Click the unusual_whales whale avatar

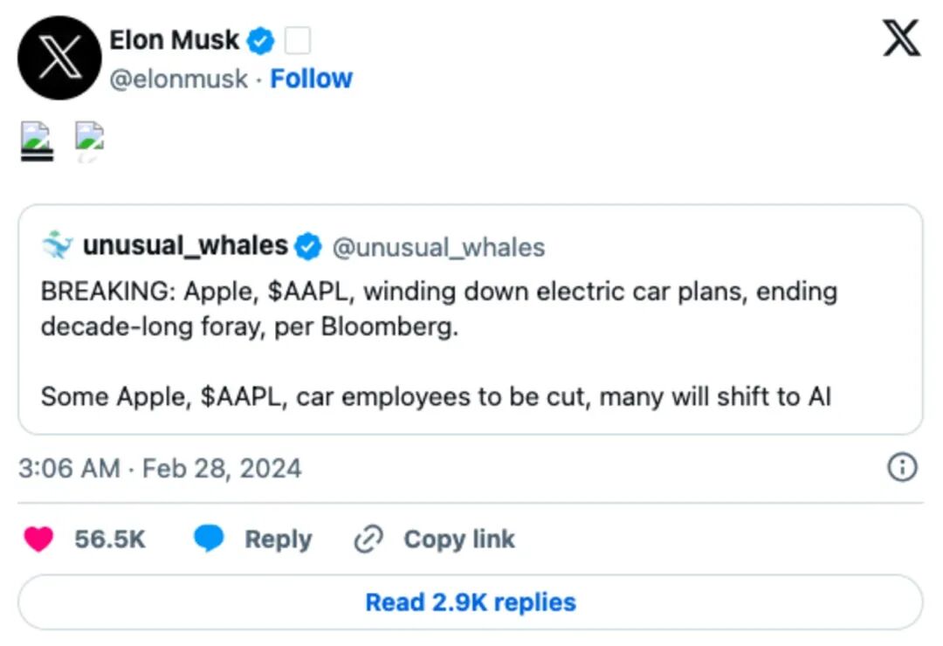58,247
